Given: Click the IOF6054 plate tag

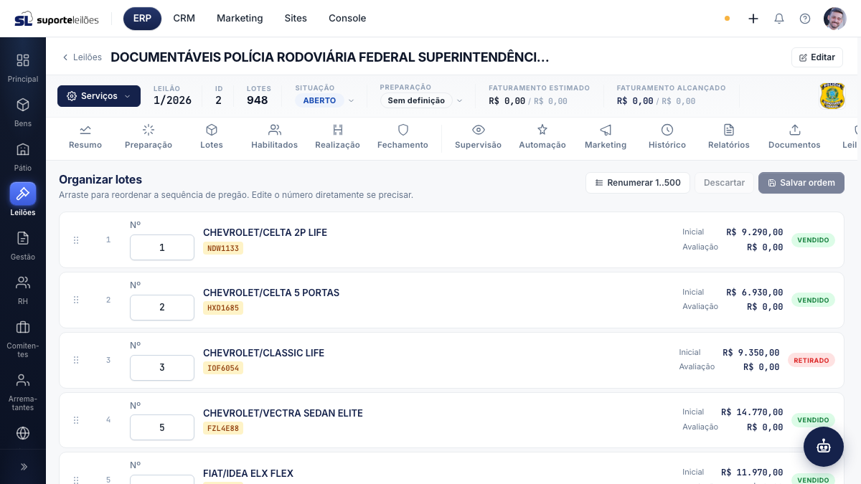Looking at the screenshot, I should pos(223,368).
